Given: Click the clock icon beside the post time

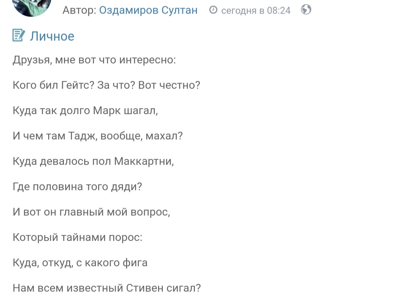Looking at the screenshot, I should click(x=213, y=10).
